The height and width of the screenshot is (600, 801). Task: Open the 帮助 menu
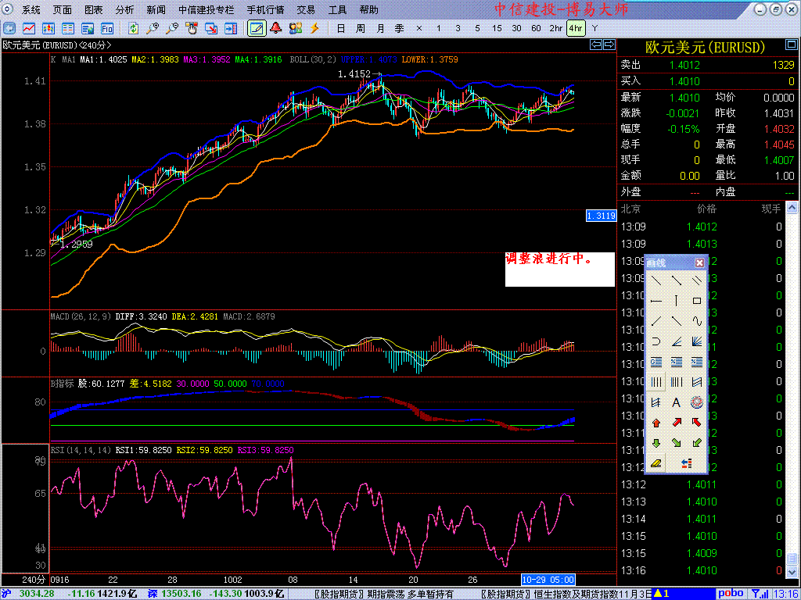tap(369, 9)
